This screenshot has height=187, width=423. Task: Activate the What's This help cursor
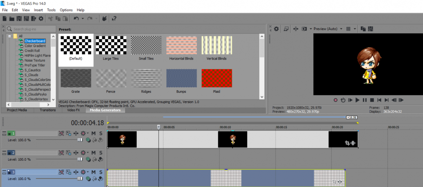pos(114,18)
